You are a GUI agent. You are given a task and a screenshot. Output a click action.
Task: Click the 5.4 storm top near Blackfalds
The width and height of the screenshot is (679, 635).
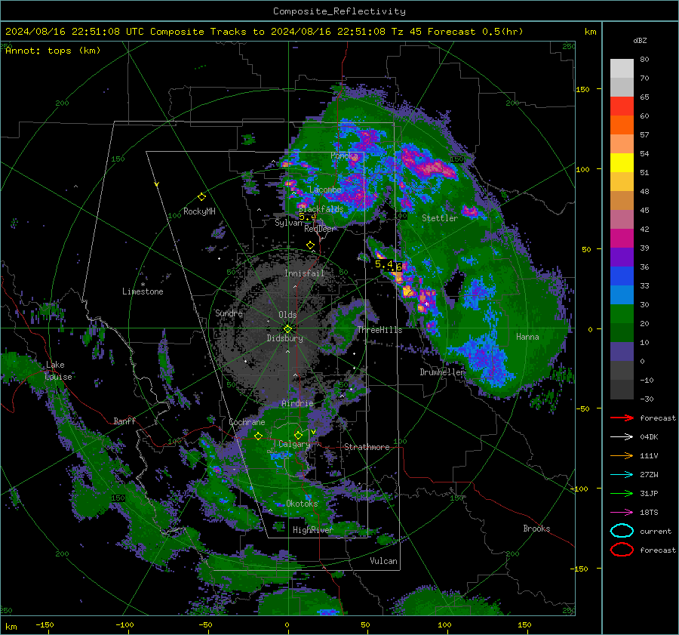point(308,217)
